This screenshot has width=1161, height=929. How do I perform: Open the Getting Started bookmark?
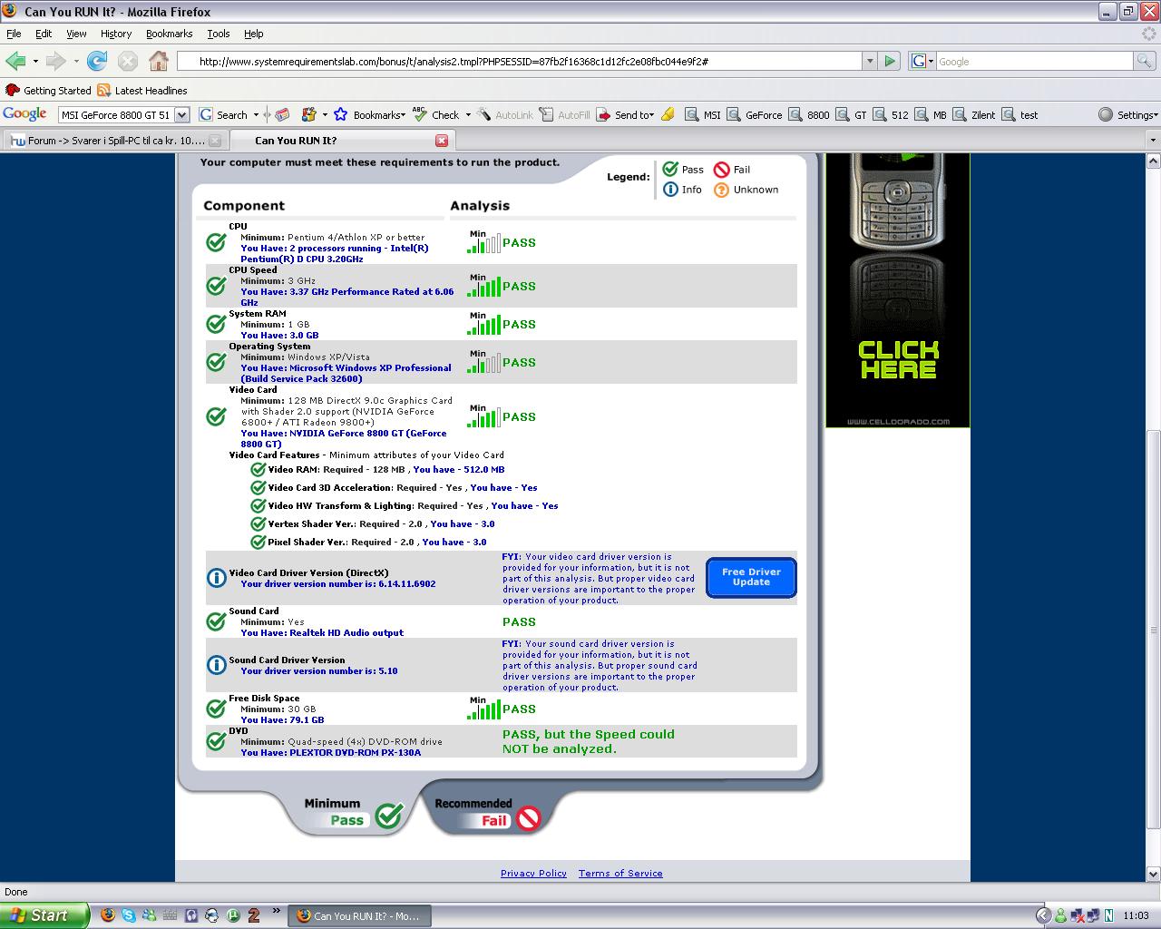tap(49, 91)
